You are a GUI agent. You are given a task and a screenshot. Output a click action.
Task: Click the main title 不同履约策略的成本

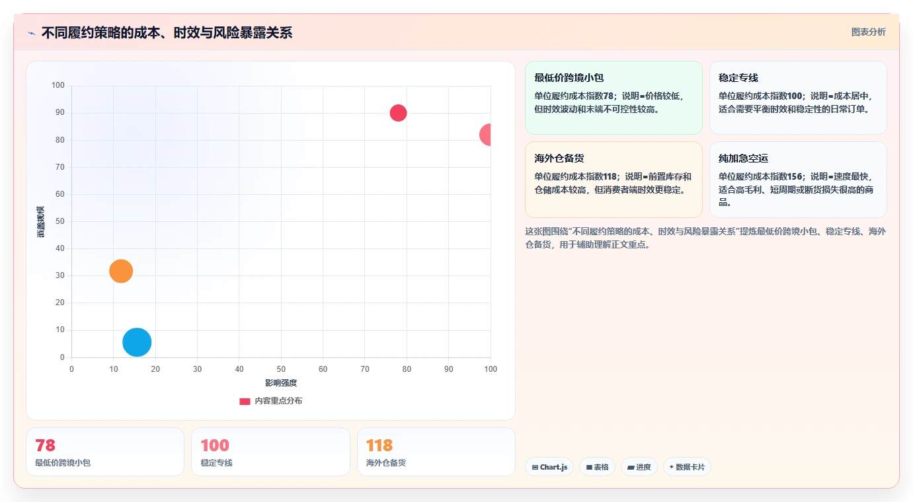click(167, 33)
